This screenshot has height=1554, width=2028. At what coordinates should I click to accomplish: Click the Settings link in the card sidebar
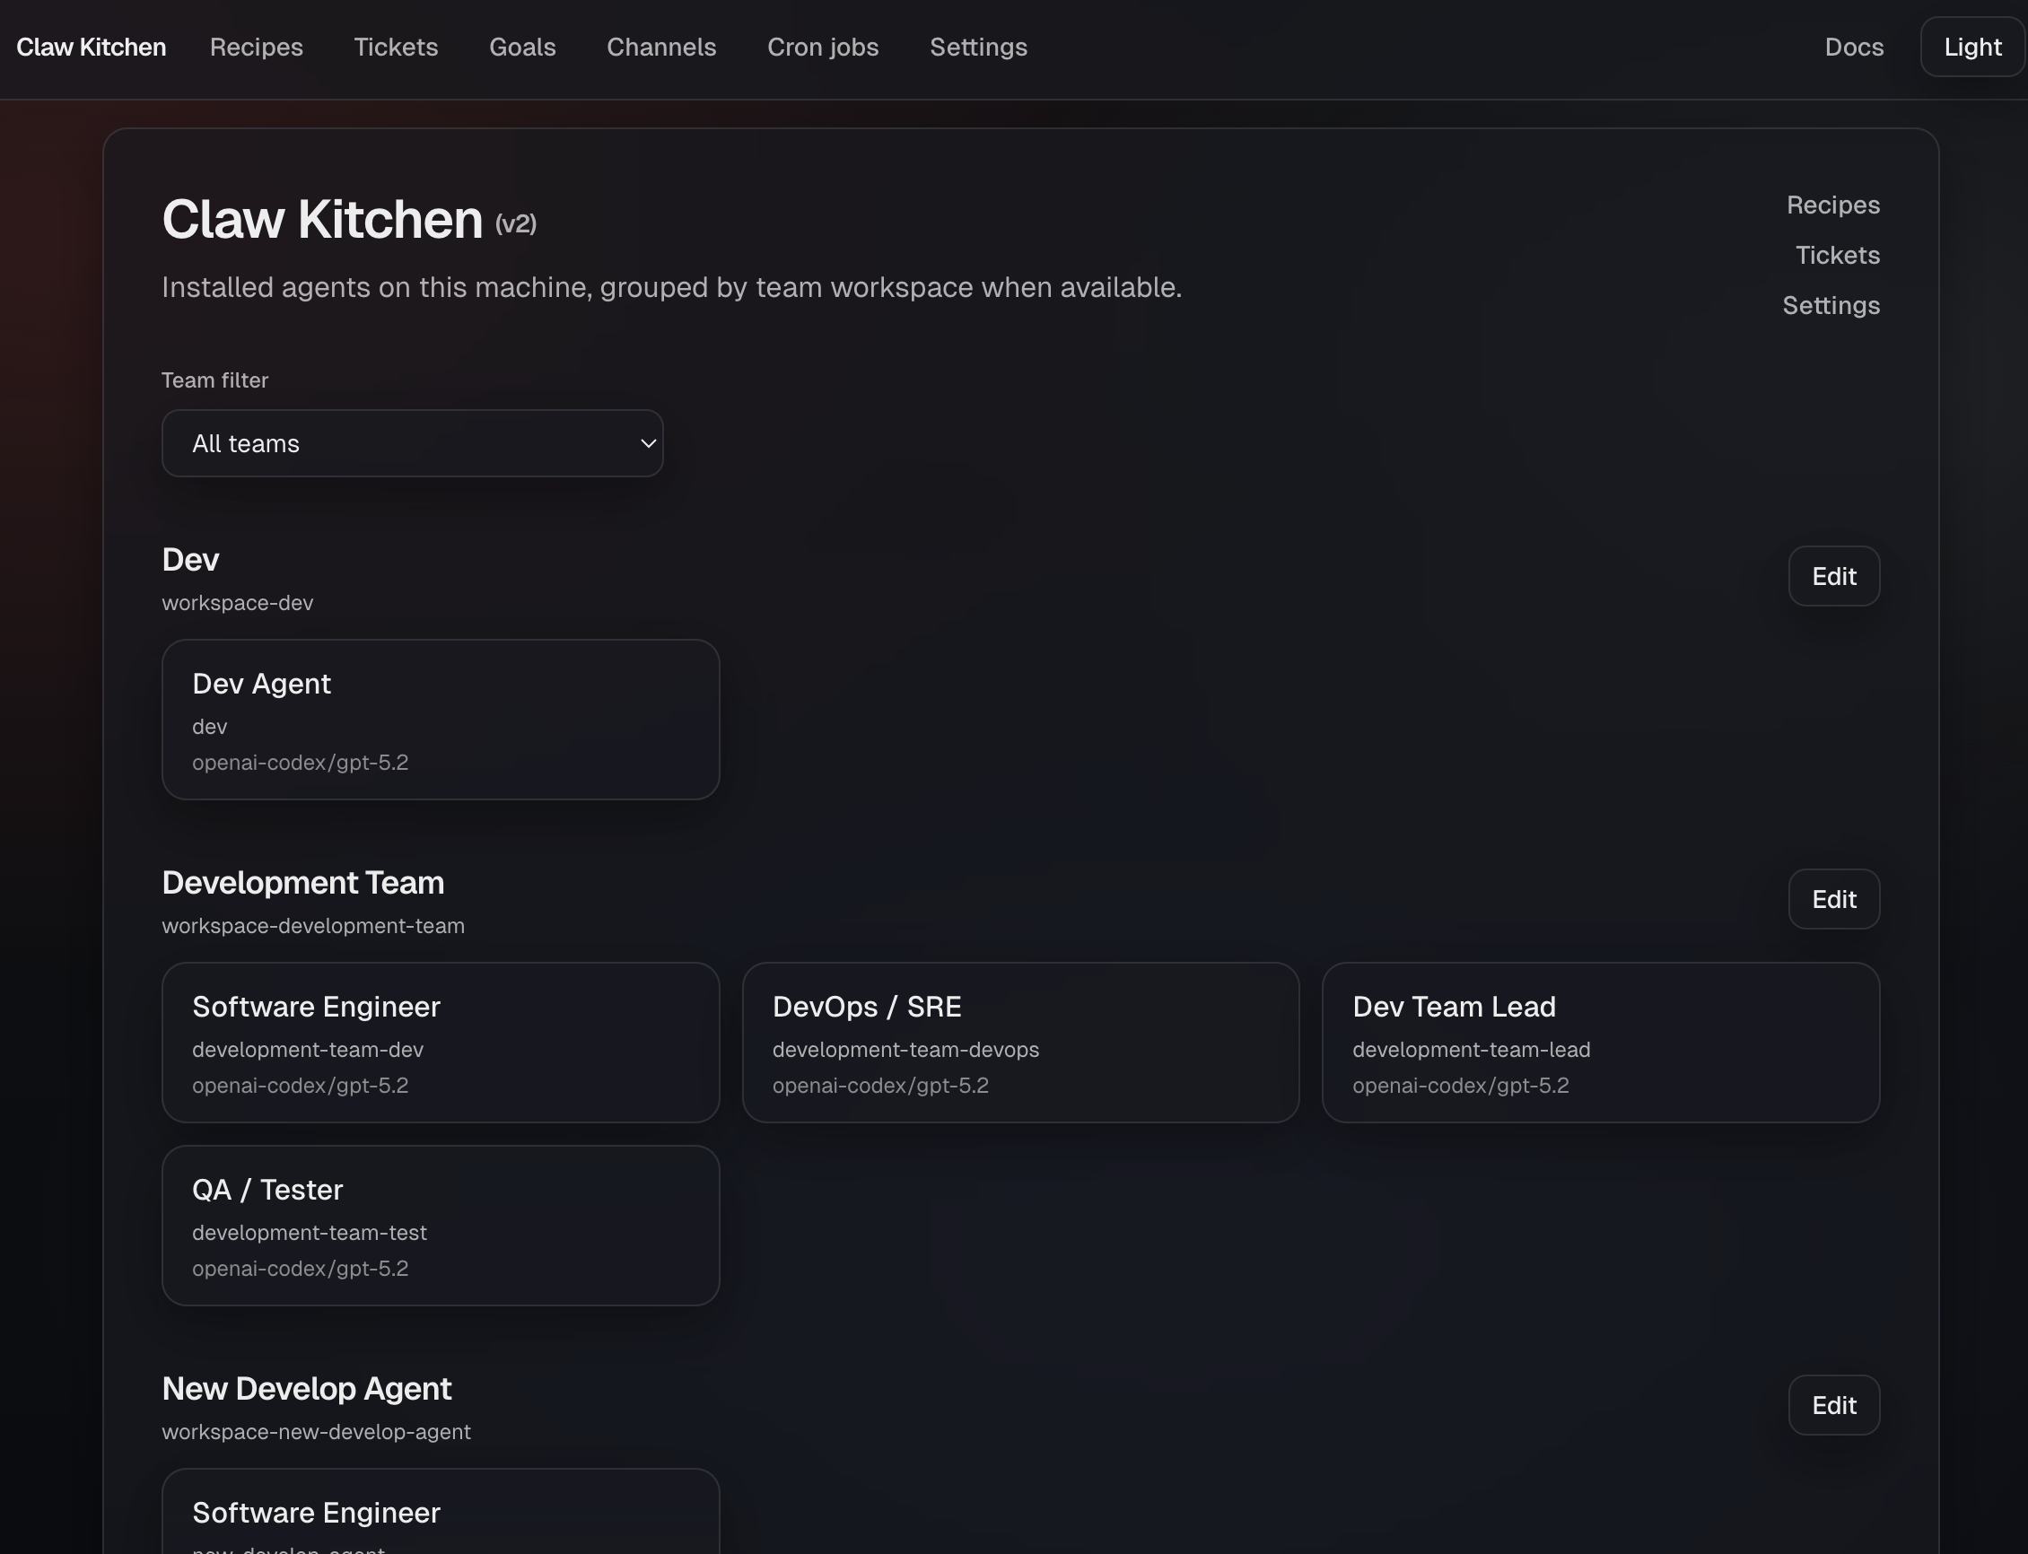point(1830,305)
